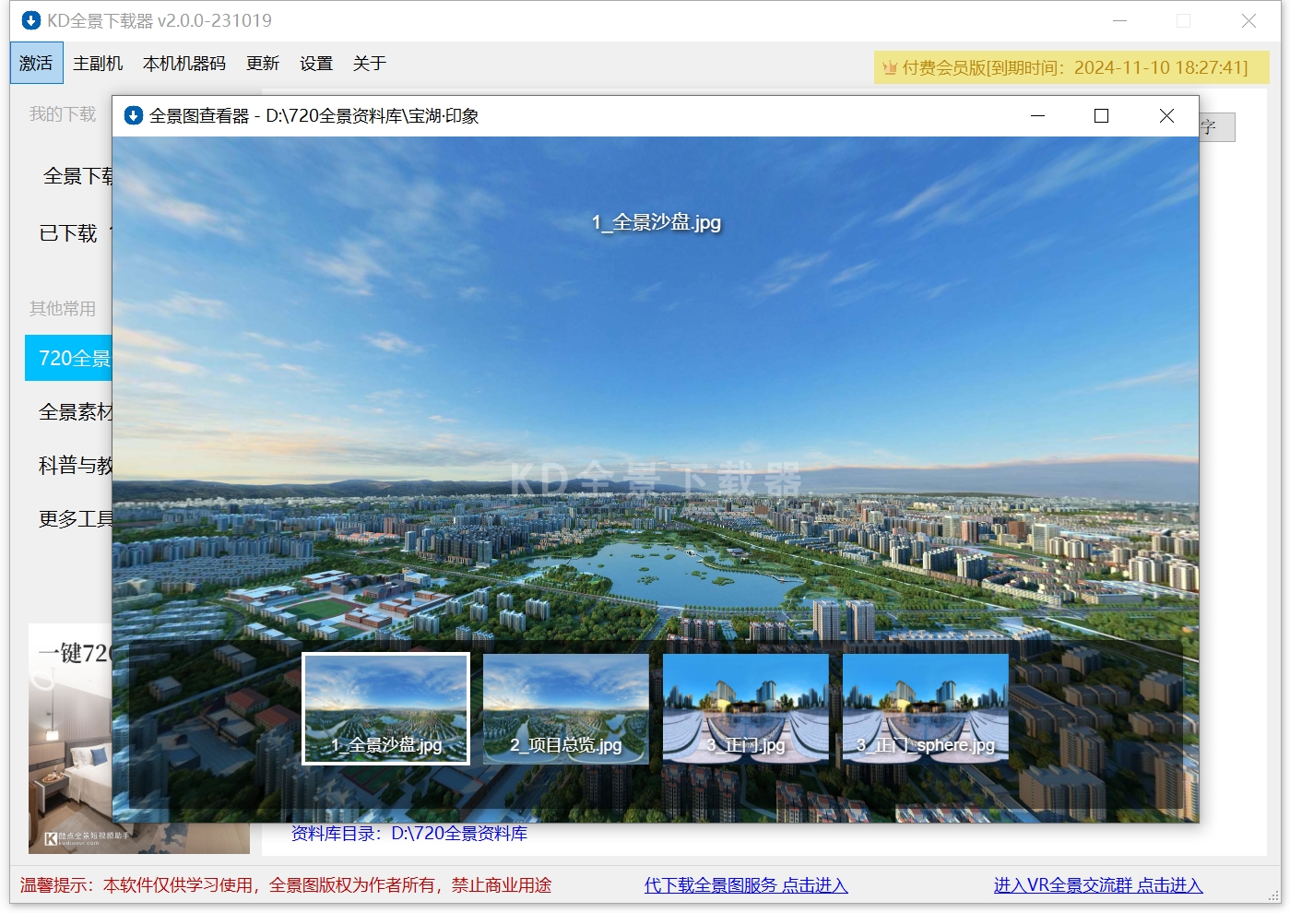
Task: Click the 进入VR全景交流群 link
Action: pyautogui.click(x=1098, y=885)
